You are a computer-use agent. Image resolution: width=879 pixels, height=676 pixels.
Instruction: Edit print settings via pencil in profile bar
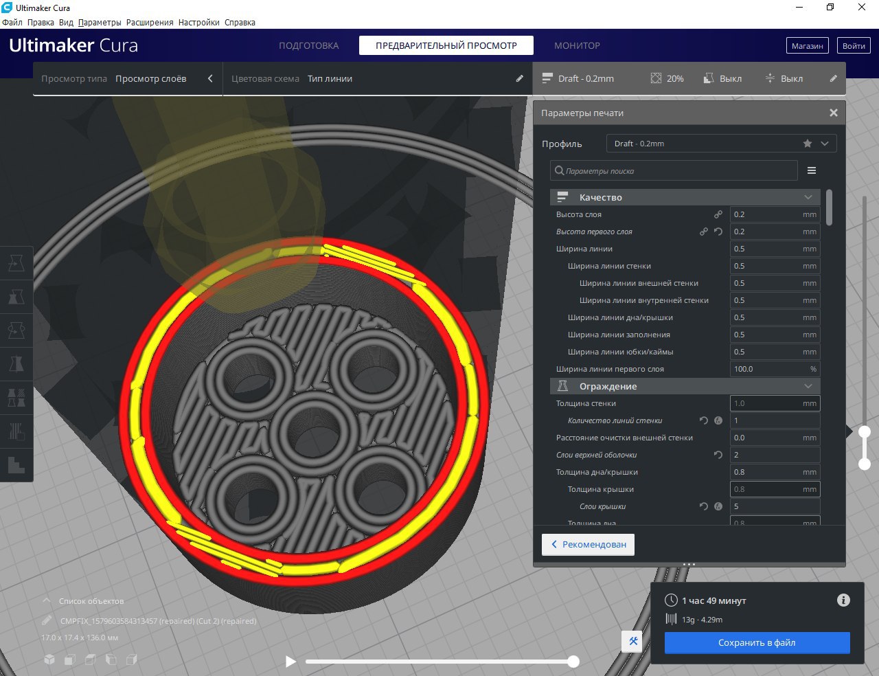click(x=833, y=78)
